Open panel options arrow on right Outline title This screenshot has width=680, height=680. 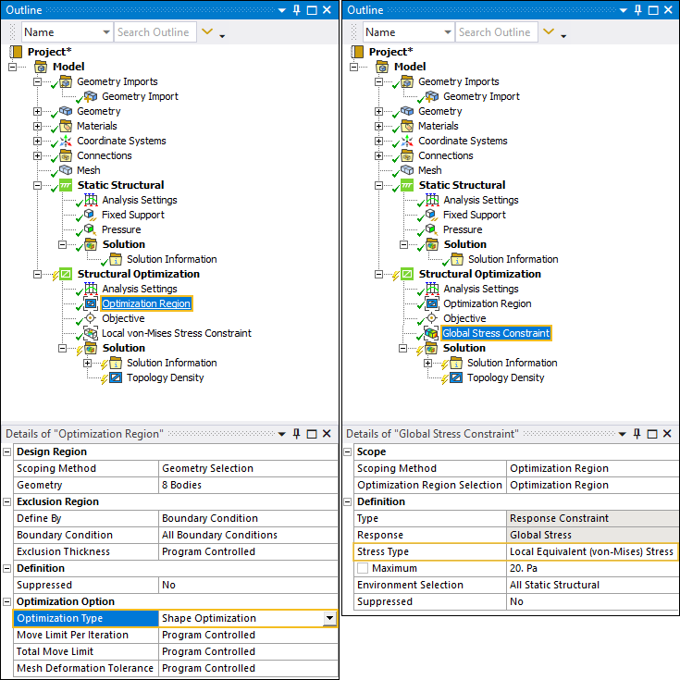[624, 10]
